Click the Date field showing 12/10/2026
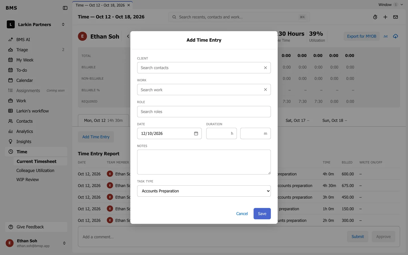 (x=169, y=133)
